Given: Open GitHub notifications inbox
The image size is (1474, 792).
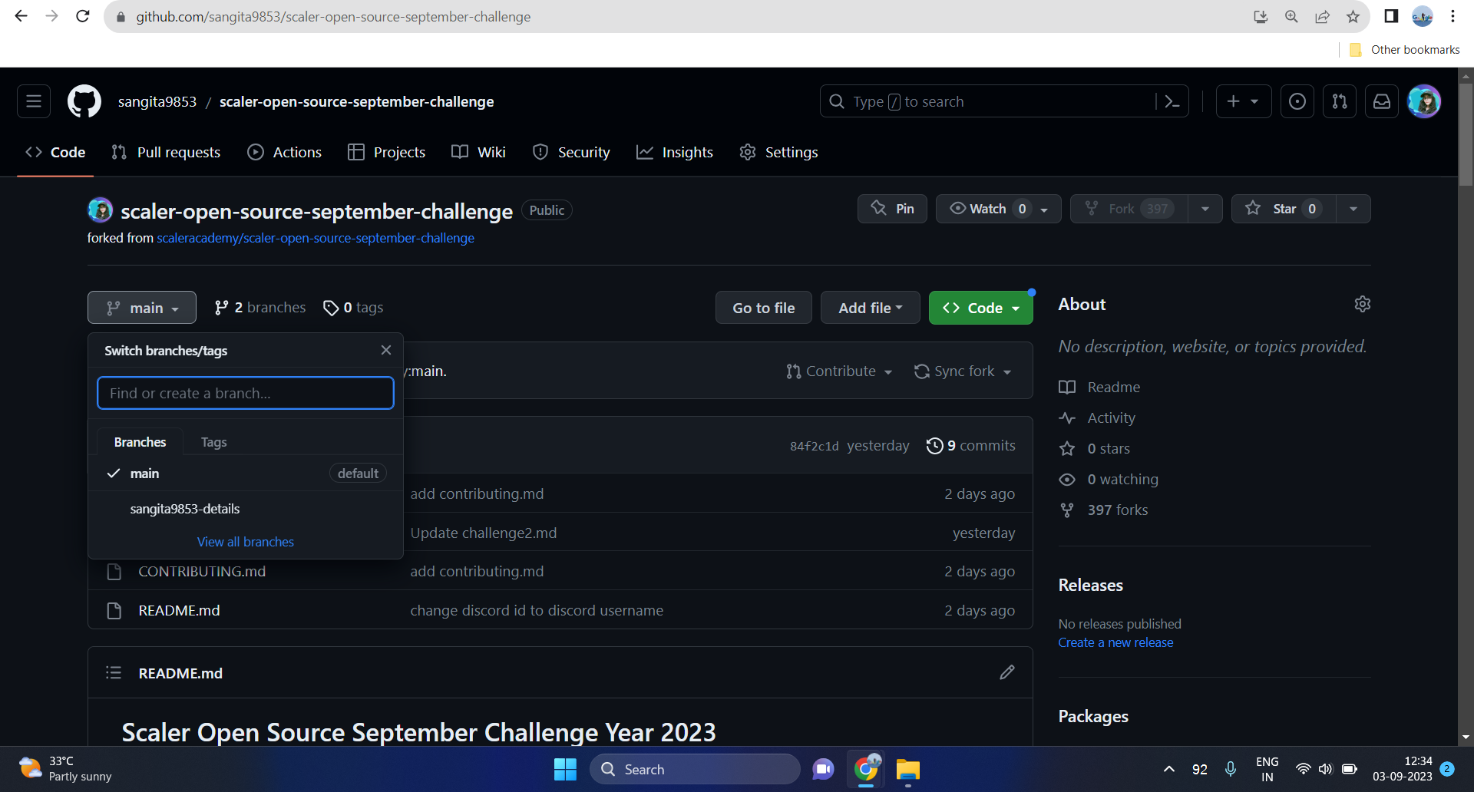Looking at the screenshot, I should click(x=1381, y=101).
